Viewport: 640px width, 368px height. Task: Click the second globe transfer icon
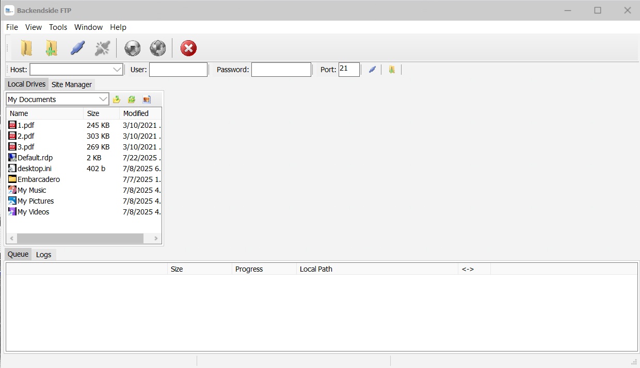157,47
